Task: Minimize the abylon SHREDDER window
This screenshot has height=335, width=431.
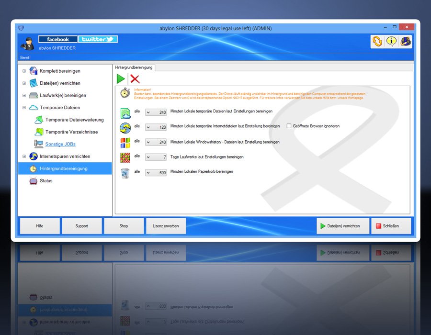Action: (x=385, y=27)
